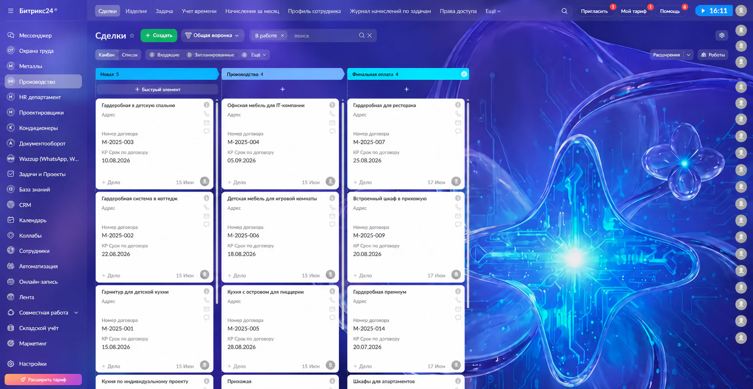The width and height of the screenshot is (753, 389).
Task: Open chat icon on Гардеробная для ресторана card
Action: click(458, 131)
